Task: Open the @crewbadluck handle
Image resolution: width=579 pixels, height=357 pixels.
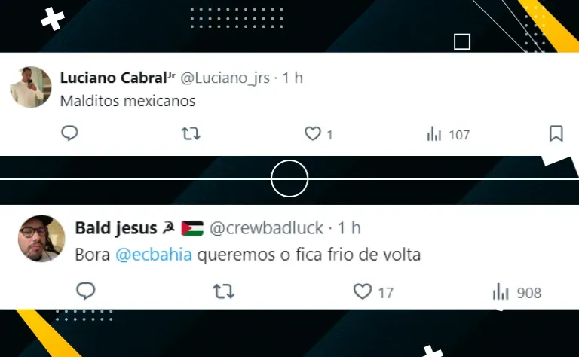Action: 266,228
